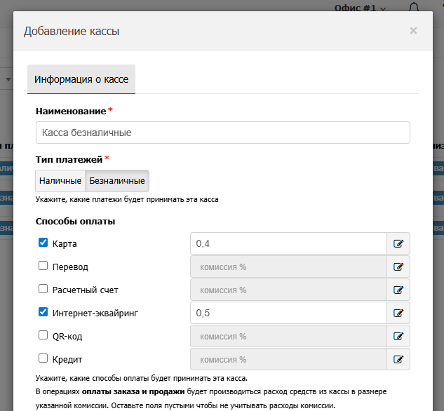Expand the dropdown arrow behind the dialog's left edge
Viewport: 444px width, 411px height.
click(x=8, y=79)
